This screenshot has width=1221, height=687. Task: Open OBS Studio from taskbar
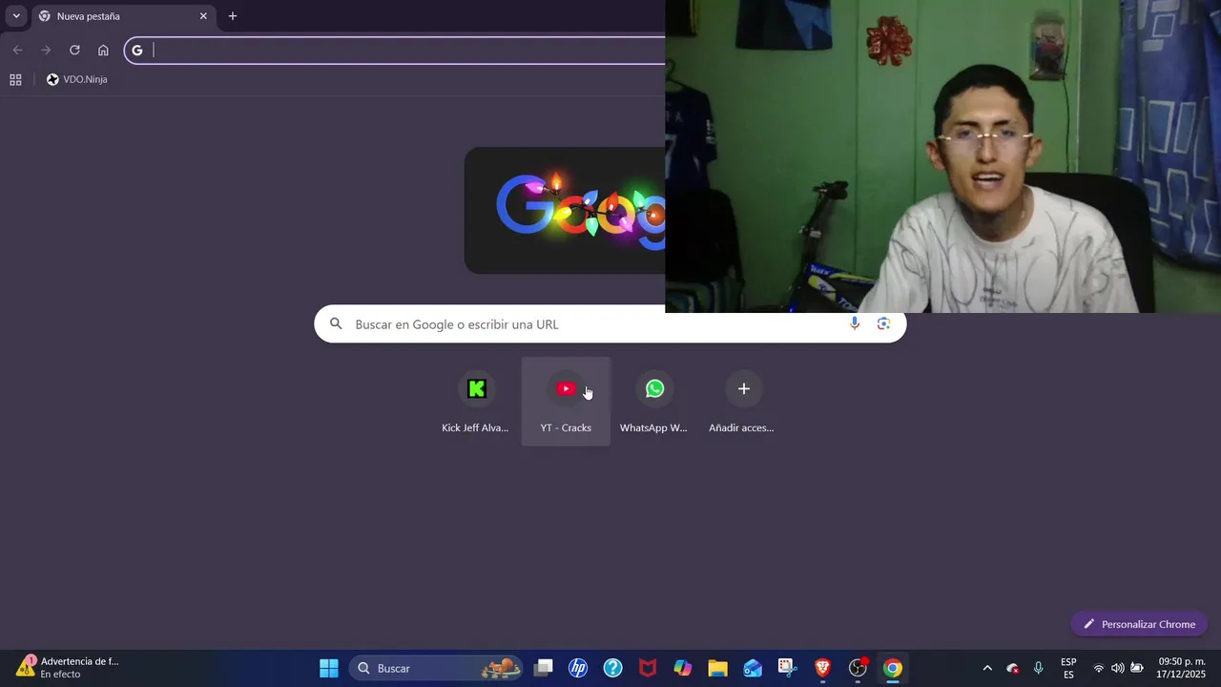pos(858,668)
